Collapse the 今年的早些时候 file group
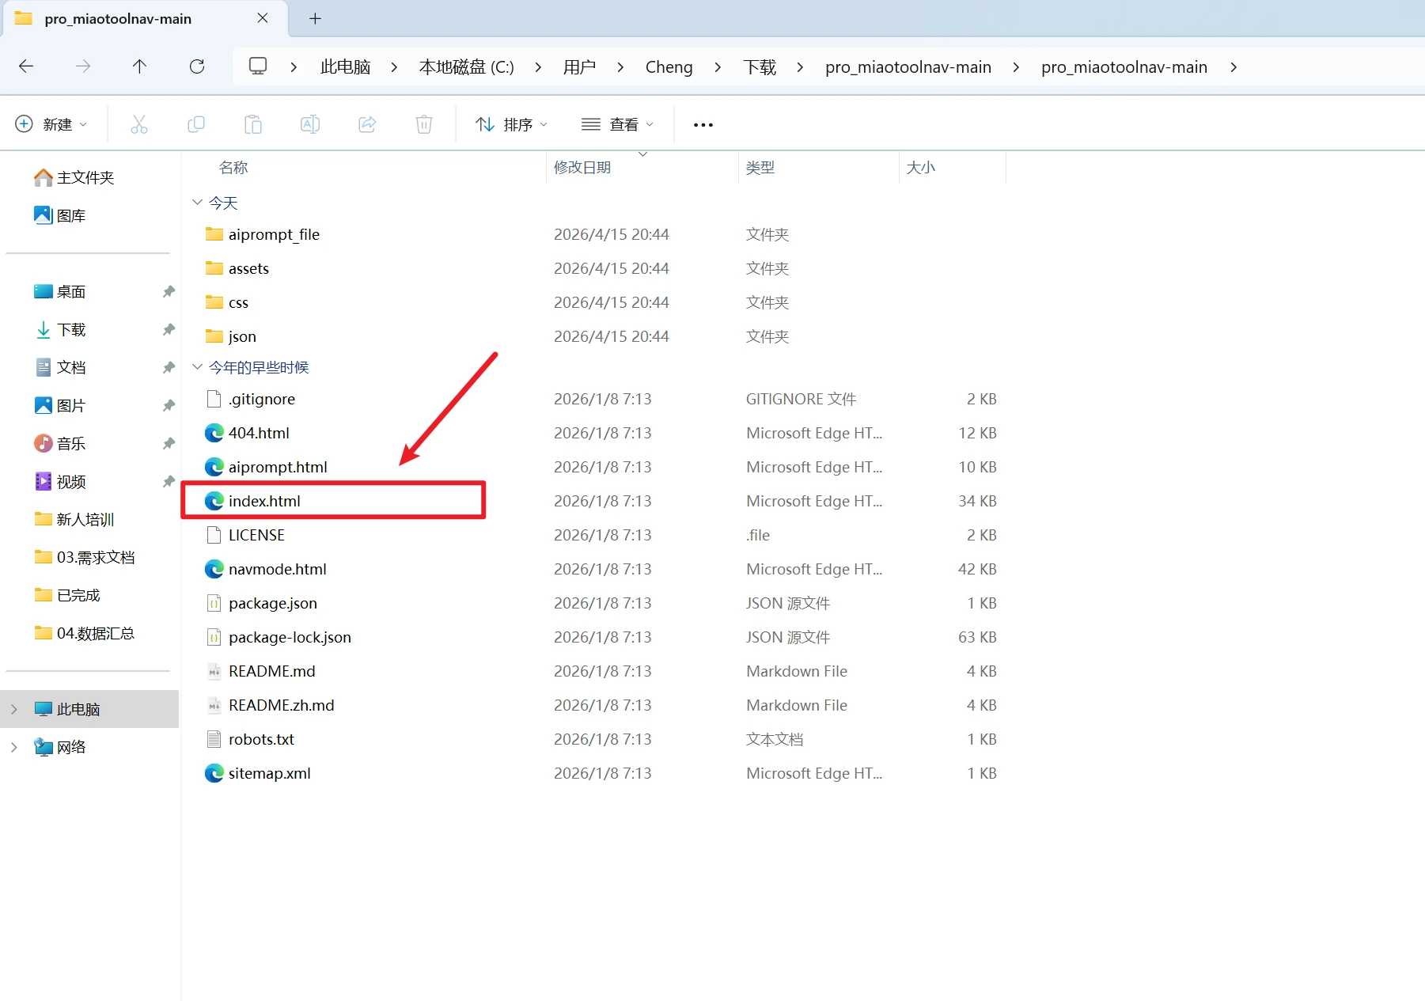Viewport: 1425px width, 1001px height. (x=197, y=367)
